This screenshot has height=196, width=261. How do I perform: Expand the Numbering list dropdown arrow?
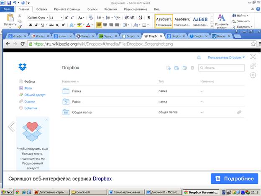tap(112, 18)
